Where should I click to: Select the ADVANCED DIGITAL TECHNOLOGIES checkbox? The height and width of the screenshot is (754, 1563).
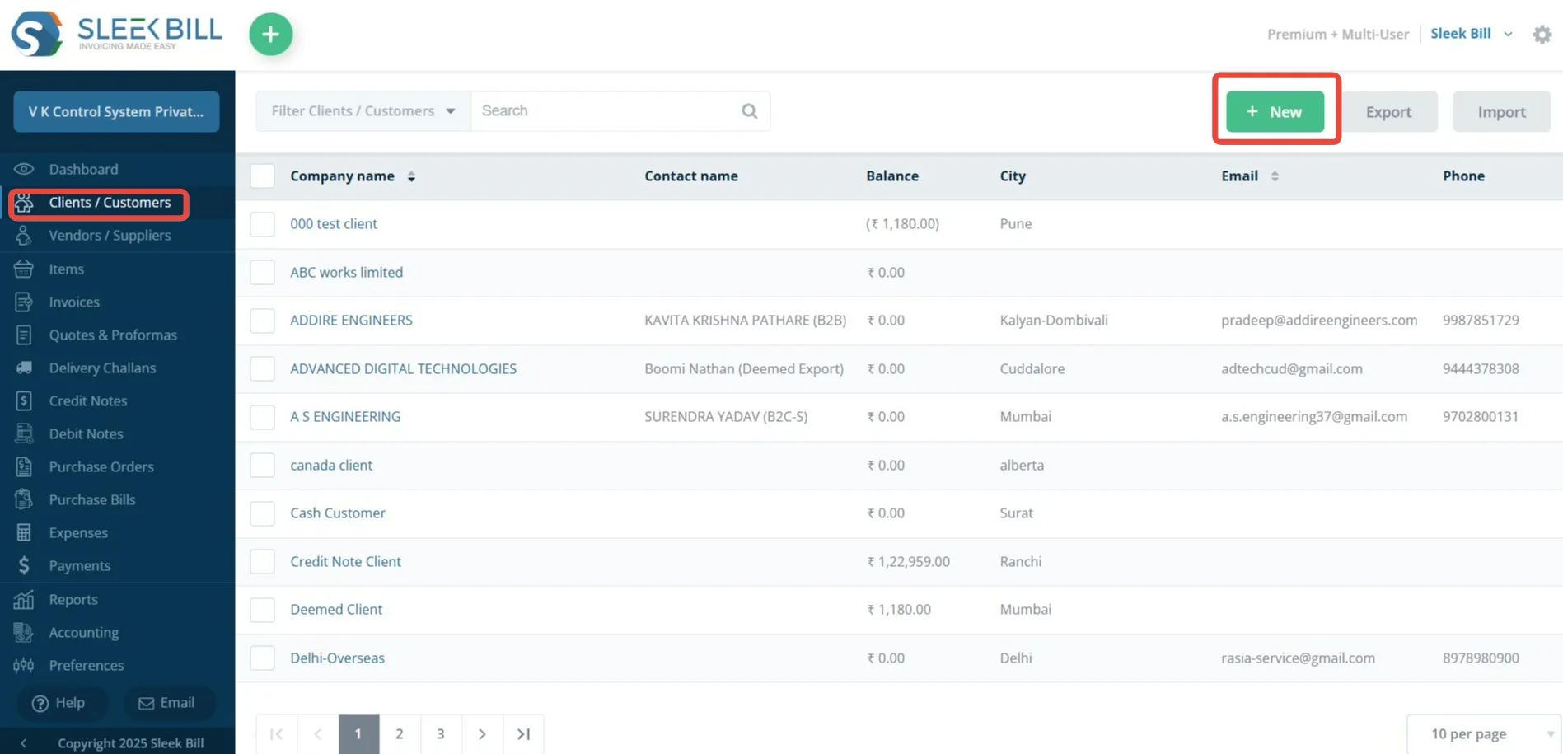262,368
